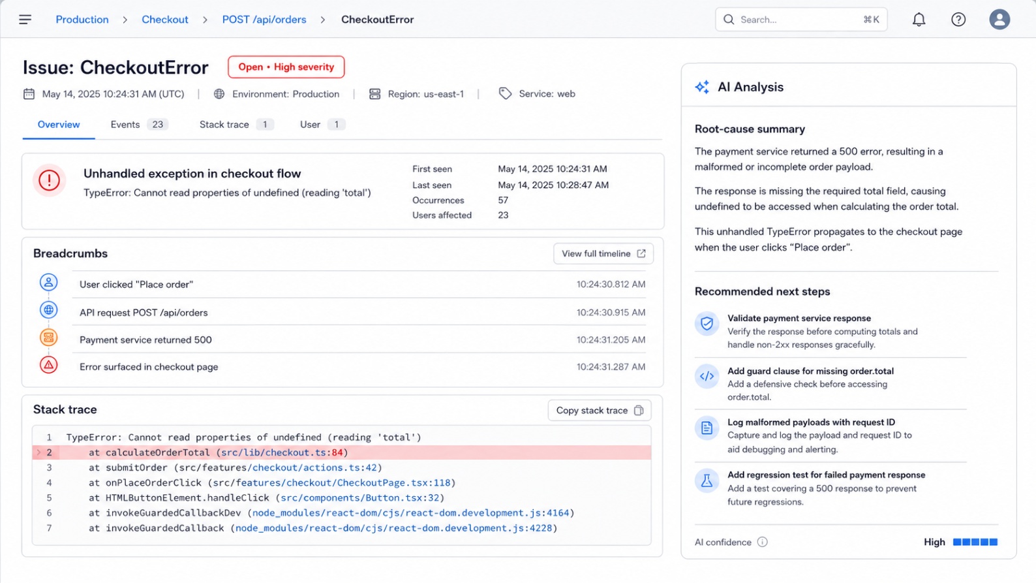Open the user profile avatar
The width and height of the screenshot is (1036, 583).
[x=999, y=20]
